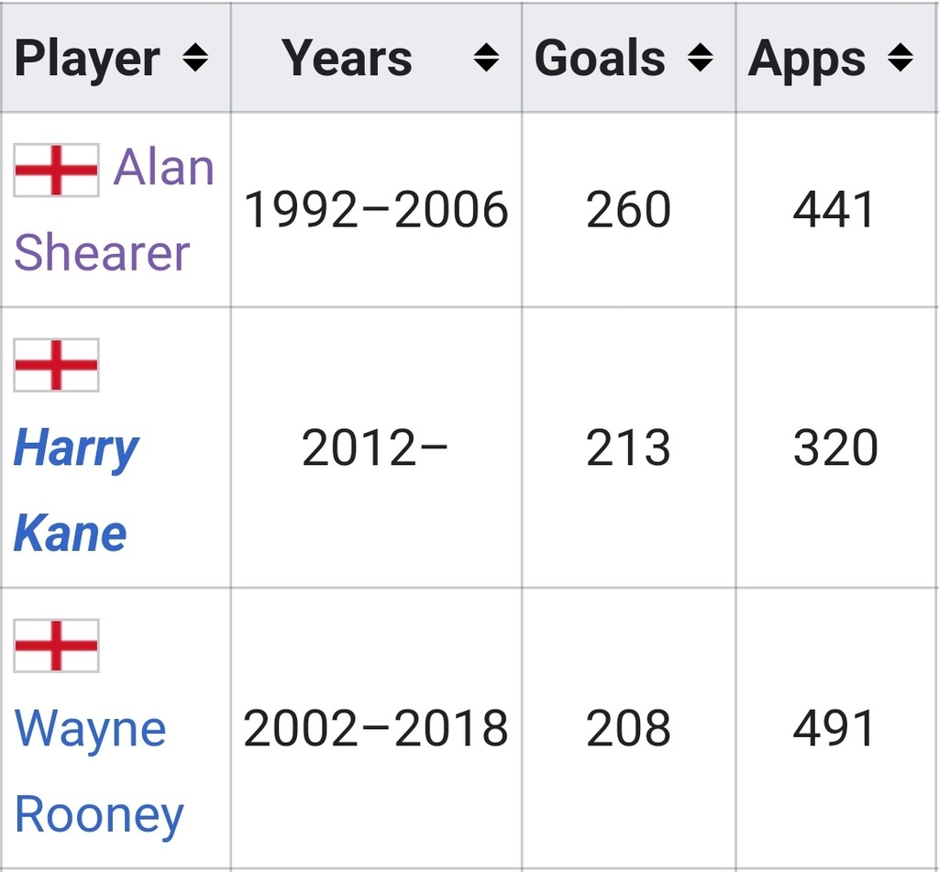Select the 213 goals cell for Kane
939x872 pixels.
[629, 448]
